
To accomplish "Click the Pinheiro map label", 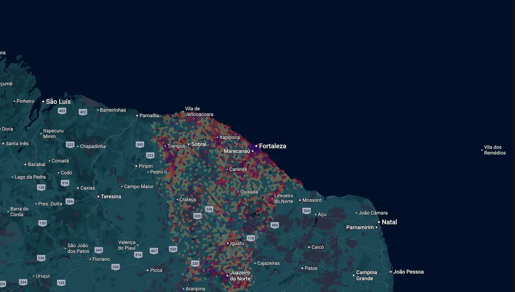I will [26, 101].
